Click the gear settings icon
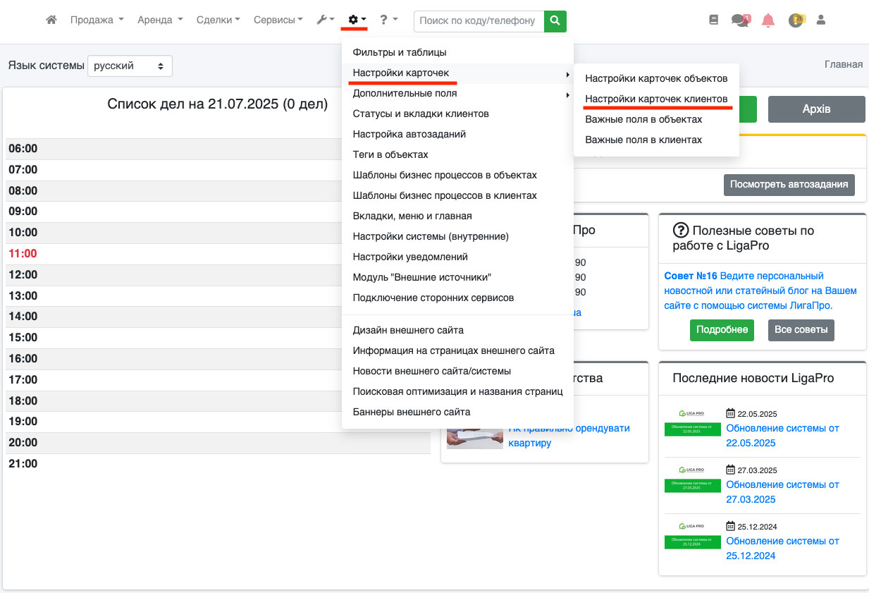 tap(357, 20)
